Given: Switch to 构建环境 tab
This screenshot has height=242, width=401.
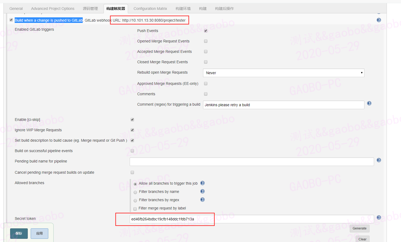Looking at the screenshot, I should 183,9.
